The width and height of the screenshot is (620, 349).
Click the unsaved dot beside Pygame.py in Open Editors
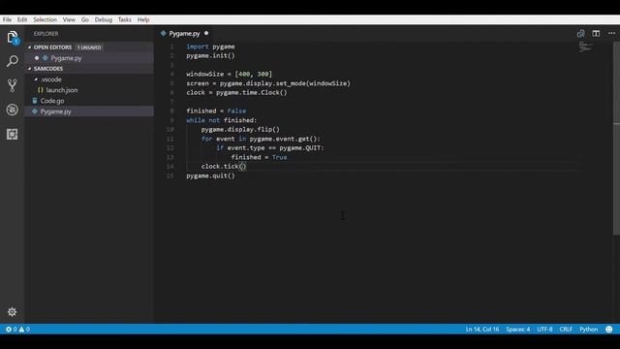[x=37, y=58]
